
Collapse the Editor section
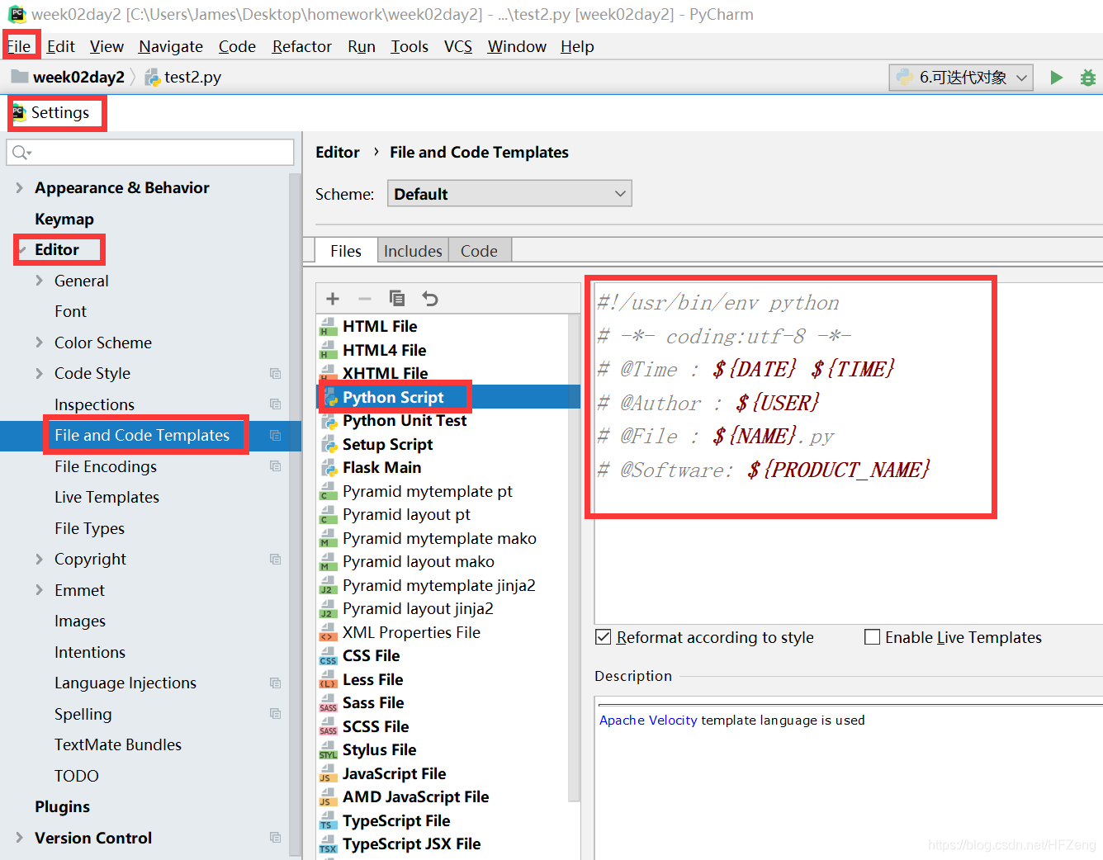pyautogui.click(x=21, y=250)
